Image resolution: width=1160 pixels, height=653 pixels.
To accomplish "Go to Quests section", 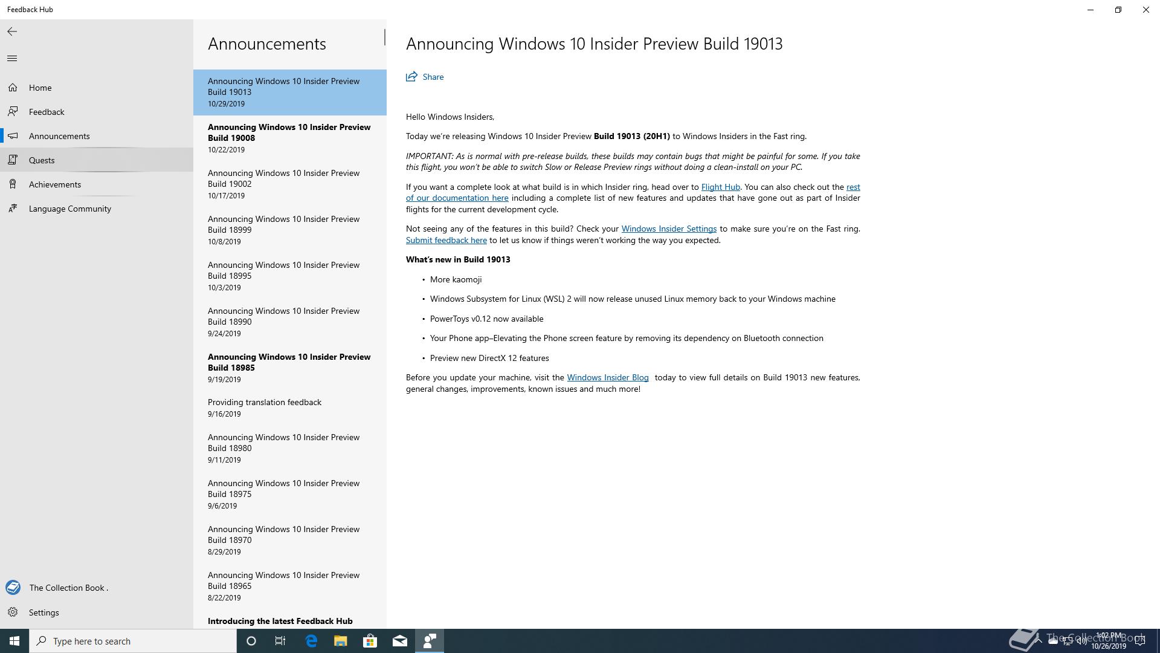I will click(x=42, y=160).
